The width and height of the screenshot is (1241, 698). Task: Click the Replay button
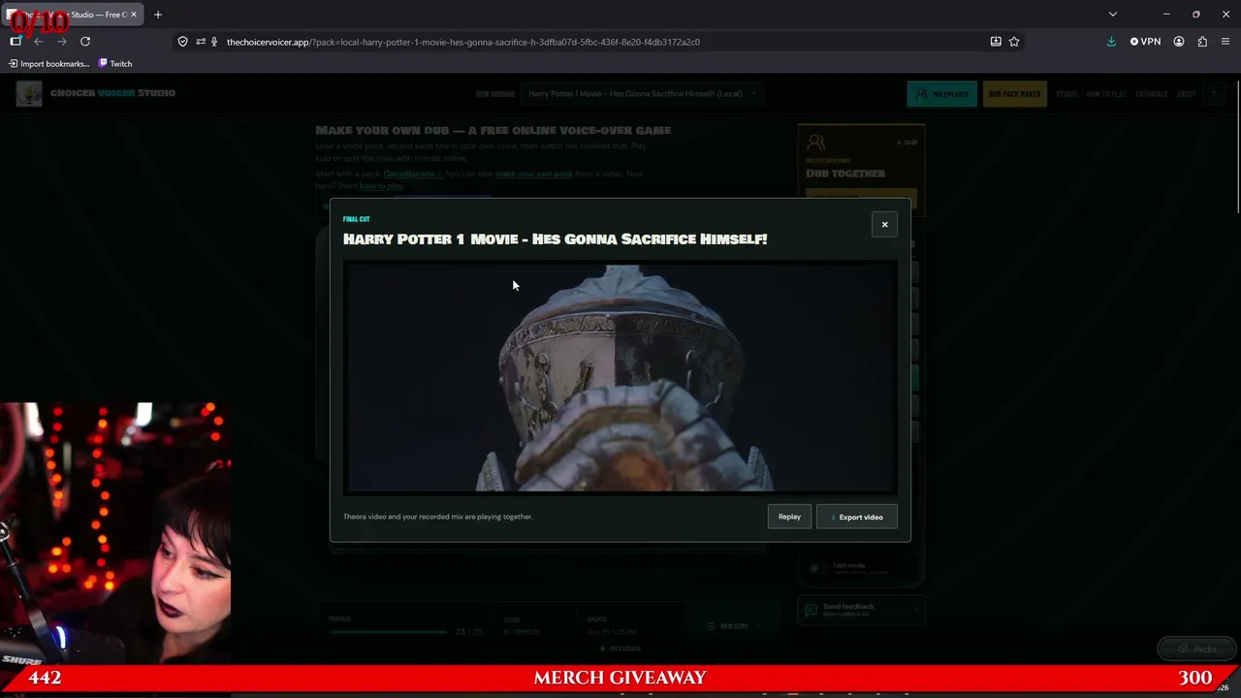click(789, 517)
